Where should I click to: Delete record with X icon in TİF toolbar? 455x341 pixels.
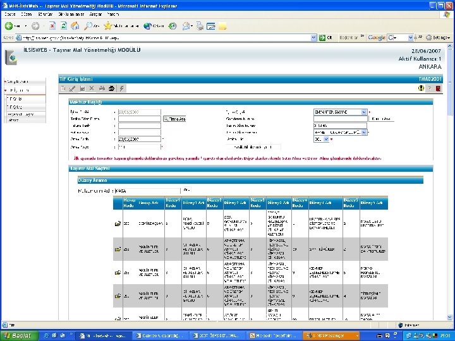(x=92, y=88)
